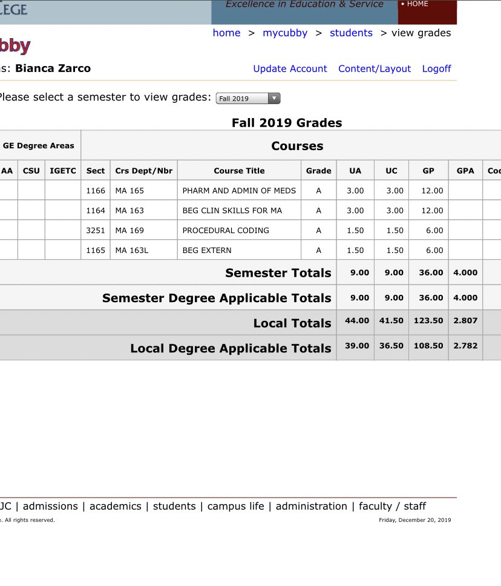Click the student name Bianca Zarco
Screen dimensions: 501x586
pyautogui.click(x=53, y=68)
